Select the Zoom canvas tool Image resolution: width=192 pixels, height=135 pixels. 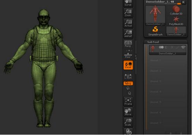click(x=128, y=13)
